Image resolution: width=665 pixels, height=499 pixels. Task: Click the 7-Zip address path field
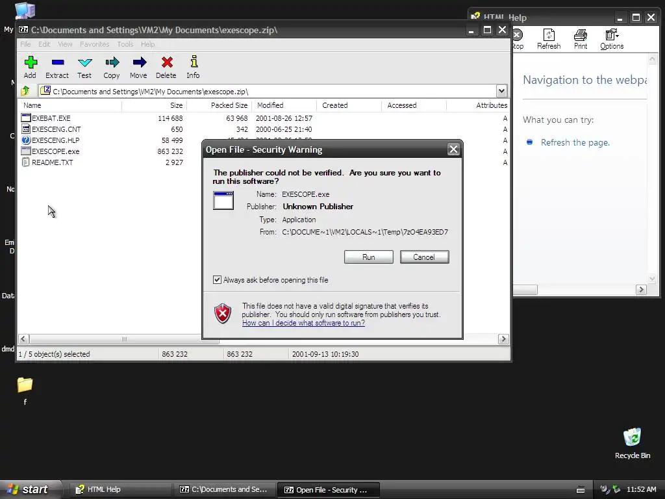pyautogui.click(x=268, y=91)
